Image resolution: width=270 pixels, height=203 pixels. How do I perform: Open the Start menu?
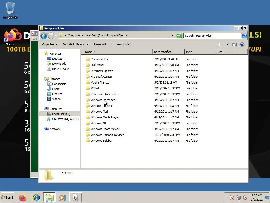7,197
